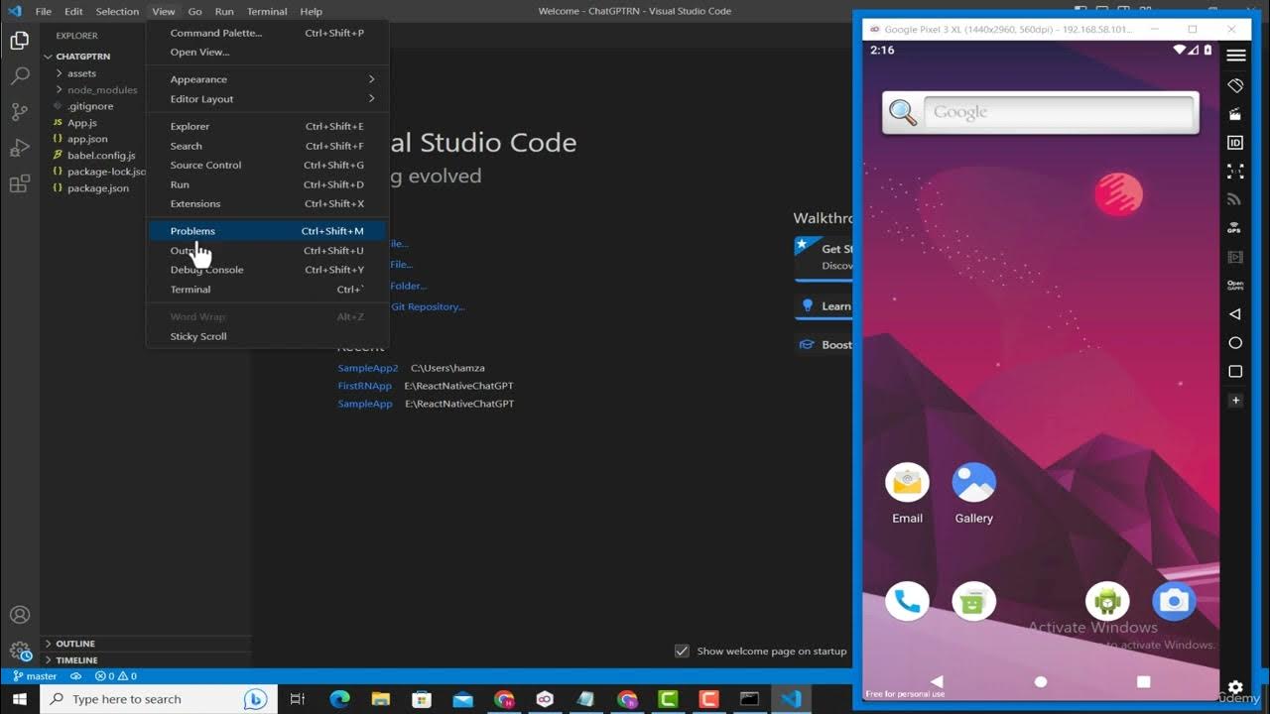Open recent project SampleApp2
The width and height of the screenshot is (1270, 714).
coord(368,368)
